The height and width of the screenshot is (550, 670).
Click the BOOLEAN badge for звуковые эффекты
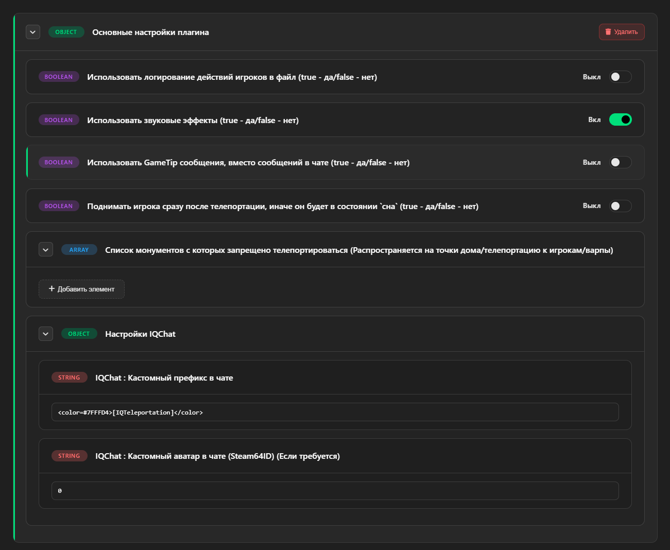pyautogui.click(x=59, y=120)
